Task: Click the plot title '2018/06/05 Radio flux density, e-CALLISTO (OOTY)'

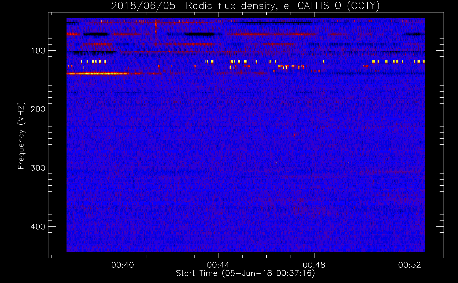Action: coord(245,6)
